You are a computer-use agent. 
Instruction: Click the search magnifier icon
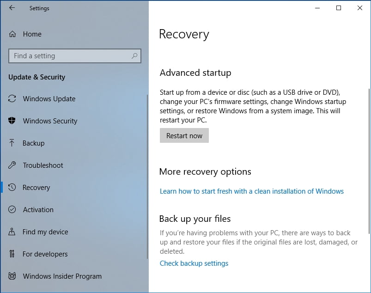pos(134,56)
